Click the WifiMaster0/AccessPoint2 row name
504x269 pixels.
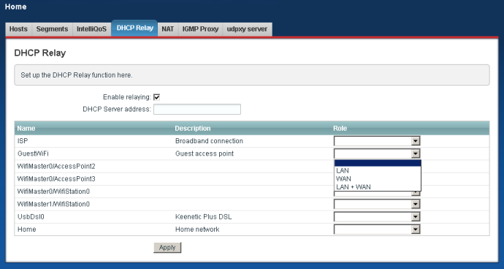tap(56, 167)
